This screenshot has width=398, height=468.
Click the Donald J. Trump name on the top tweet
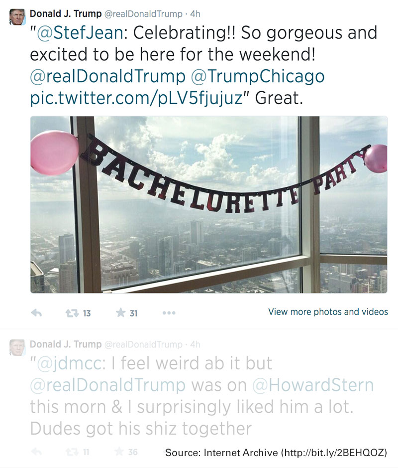click(x=66, y=13)
